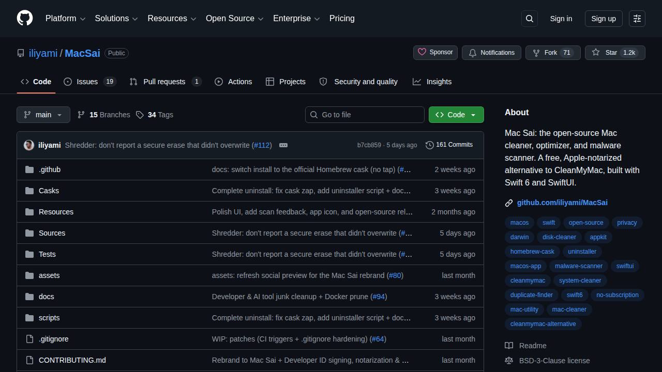Click the heart Sponsor button
The height and width of the screenshot is (372, 662).
pyautogui.click(x=435, y=53)
